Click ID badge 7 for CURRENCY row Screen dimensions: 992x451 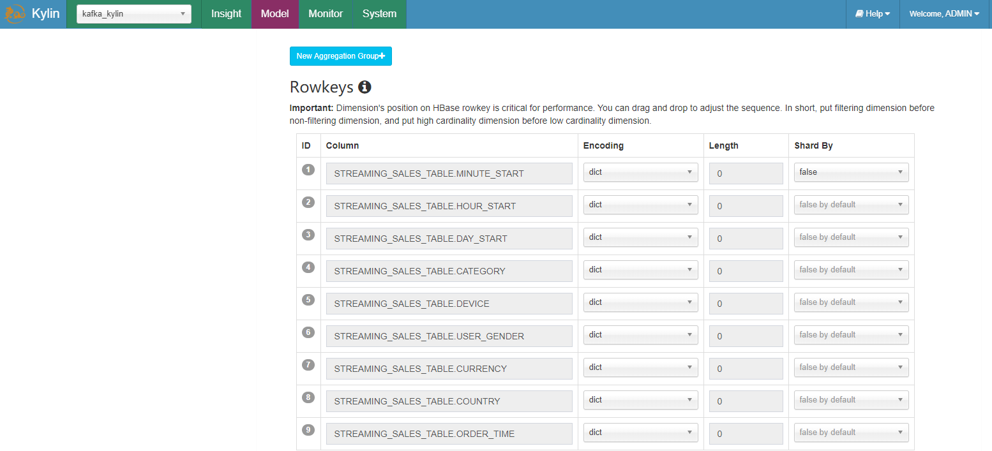point(308,365)
